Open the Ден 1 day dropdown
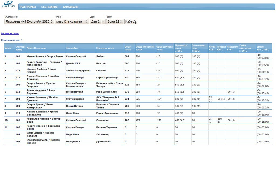276x172 pixels. (x=98, y=21)
